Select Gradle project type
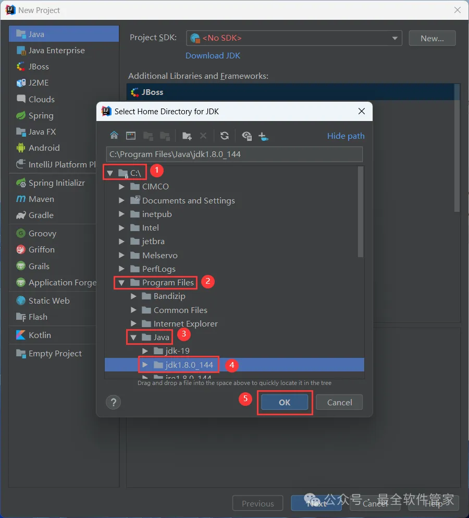 [53, 215]
